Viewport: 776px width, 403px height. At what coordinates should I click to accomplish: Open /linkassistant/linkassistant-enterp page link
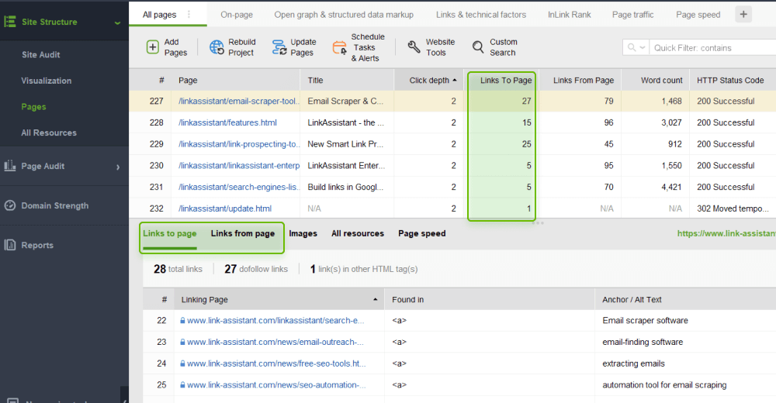click(x=239, y=166)
